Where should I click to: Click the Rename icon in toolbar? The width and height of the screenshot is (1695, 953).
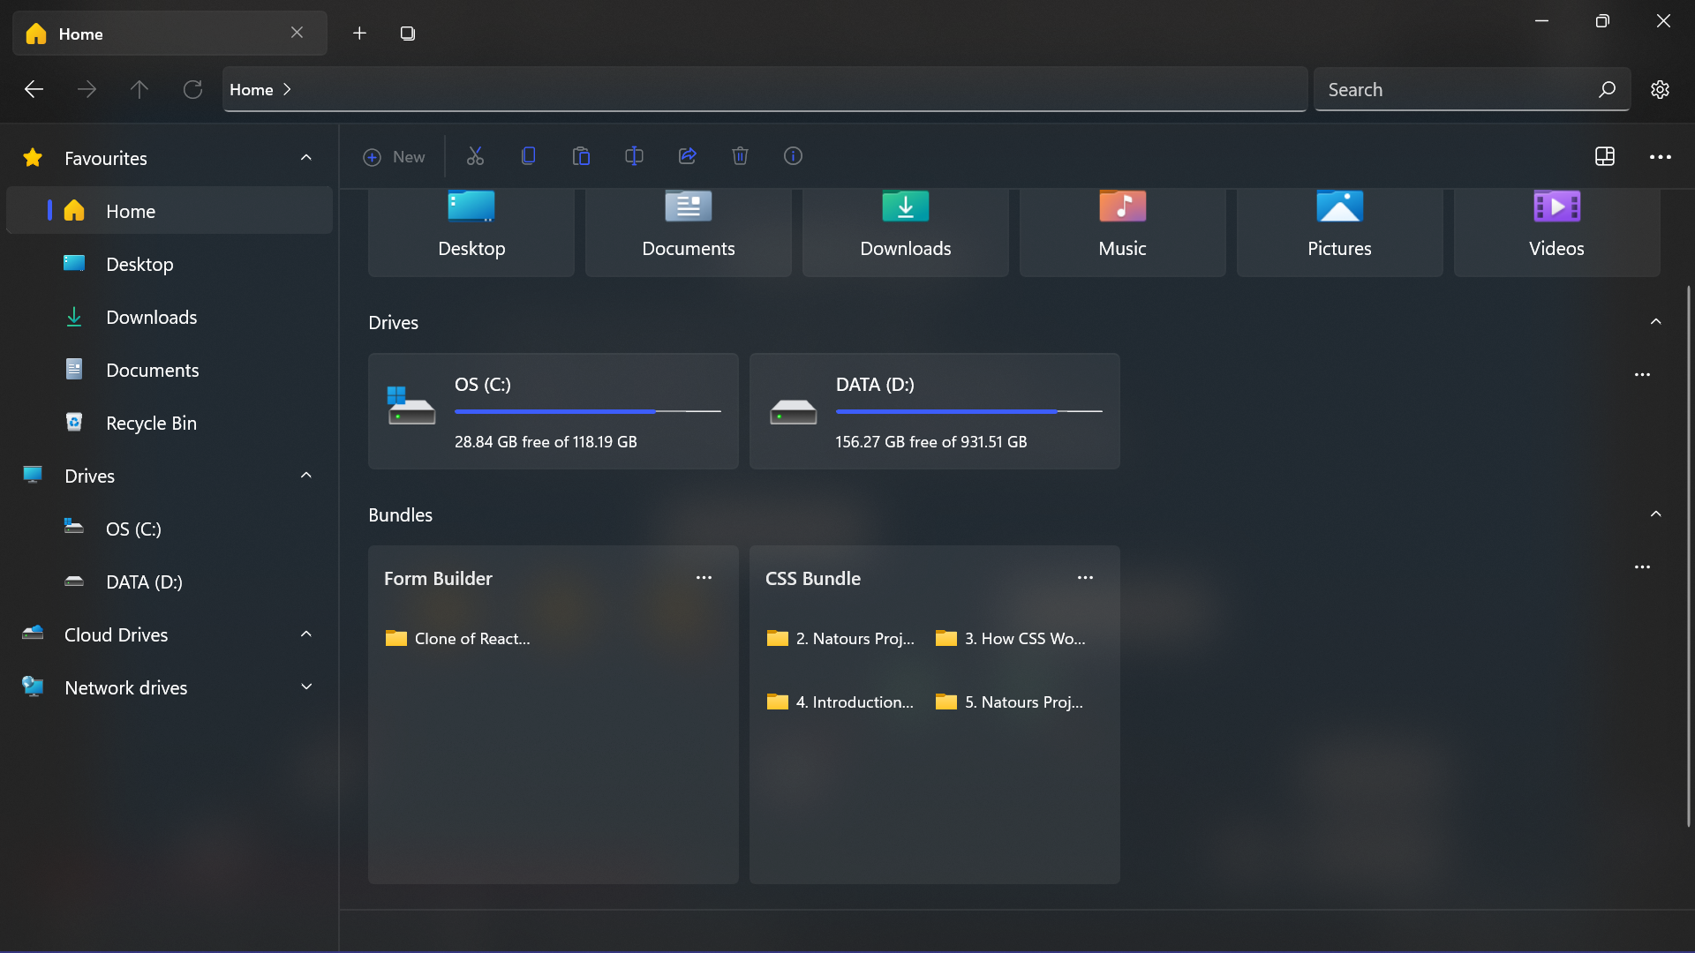634,156
